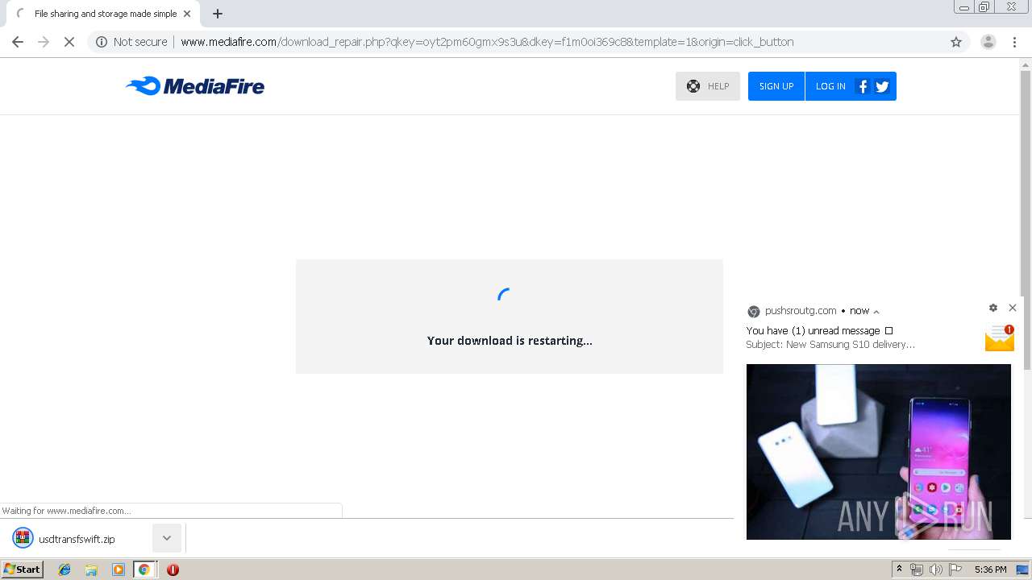Image resolution: width=1032 pixels, height=580 pixels.
Task: Click the volume speaker tray icon
Action: (935, 570)
